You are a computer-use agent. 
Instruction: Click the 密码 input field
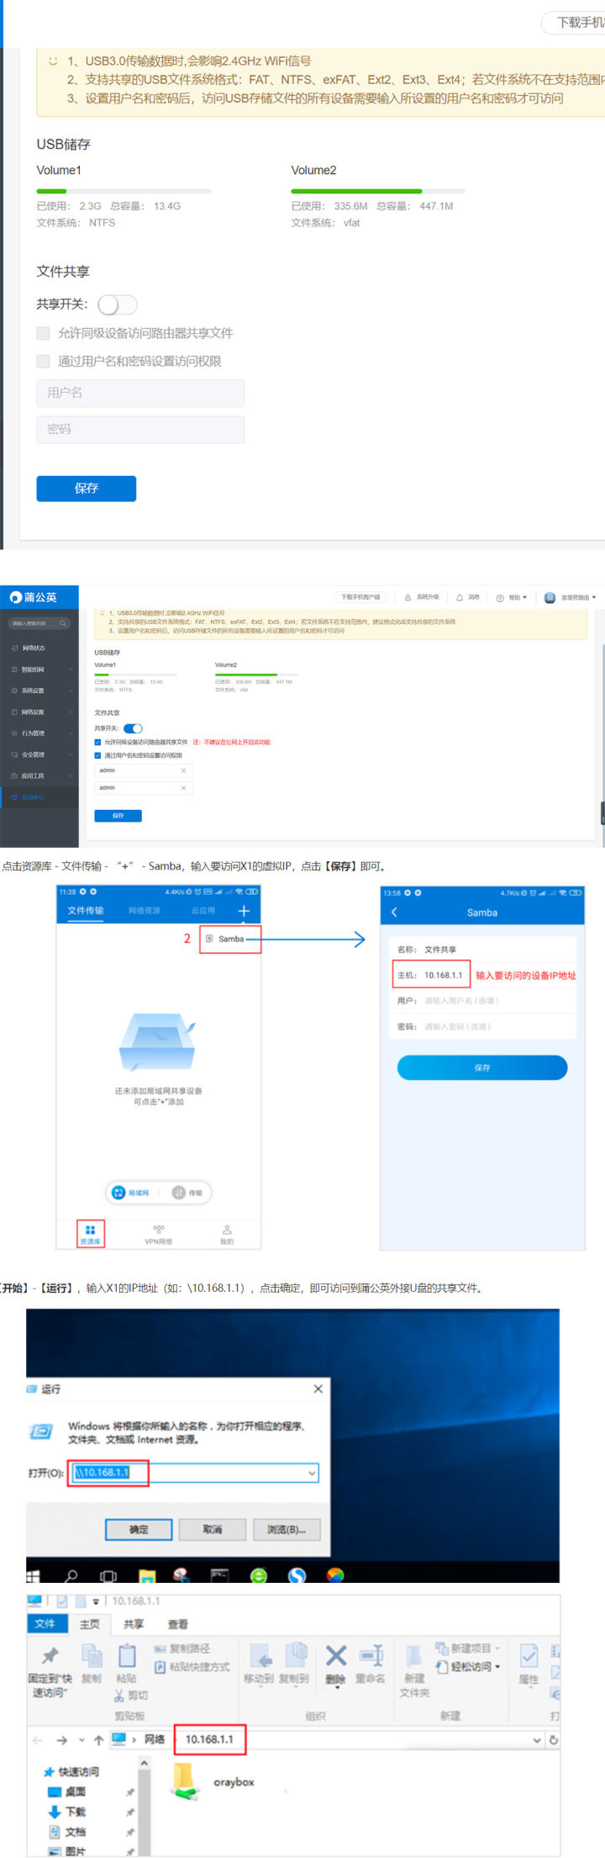click(x=140, y=429)
